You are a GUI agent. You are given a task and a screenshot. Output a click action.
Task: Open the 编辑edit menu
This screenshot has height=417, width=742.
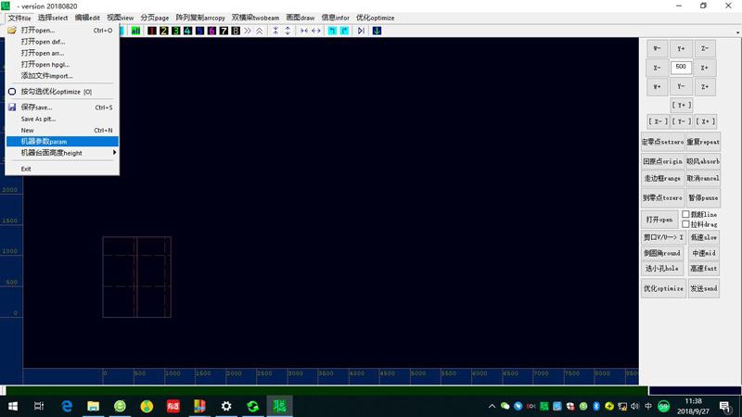[x=87, y=18]
